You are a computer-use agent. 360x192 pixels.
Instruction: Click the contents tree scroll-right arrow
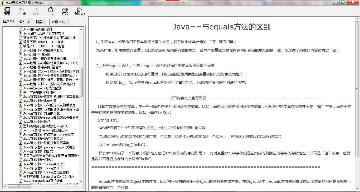[x=77, y=186]
